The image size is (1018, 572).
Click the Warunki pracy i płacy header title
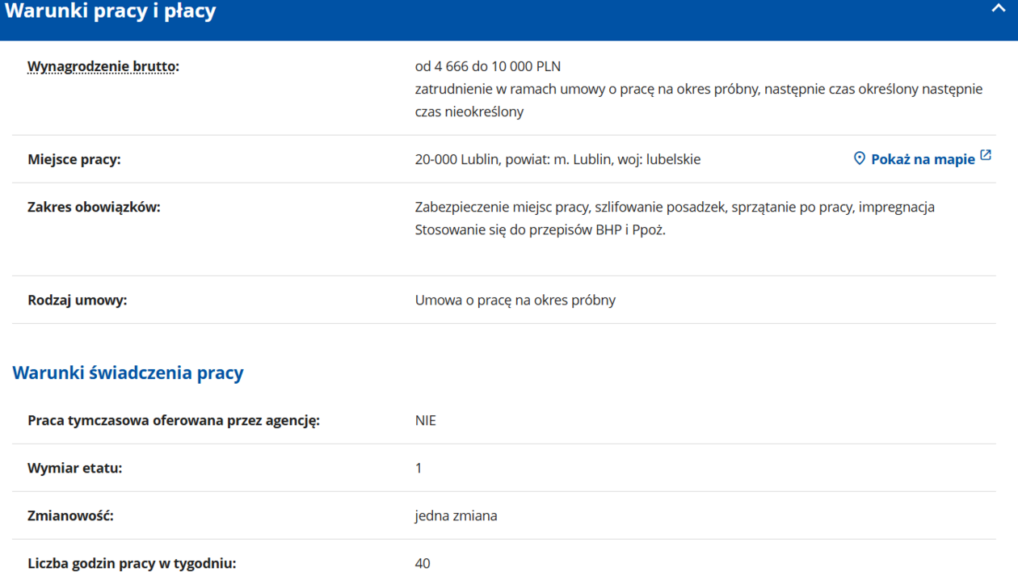pos(111,11)
